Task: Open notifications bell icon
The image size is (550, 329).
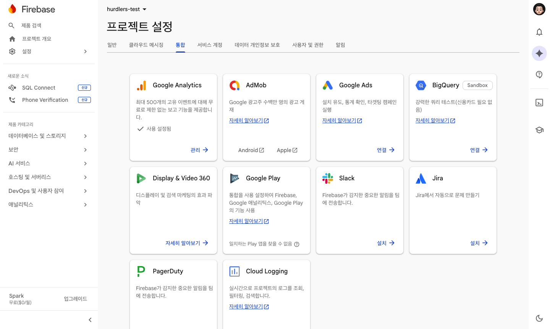Action: [539, 32]
